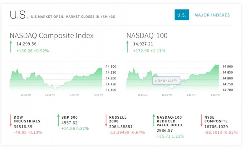Click the 14789.85 - 1:05 PM tooltip
Viewport: 249px width, 150px height.
coord(166,81)
